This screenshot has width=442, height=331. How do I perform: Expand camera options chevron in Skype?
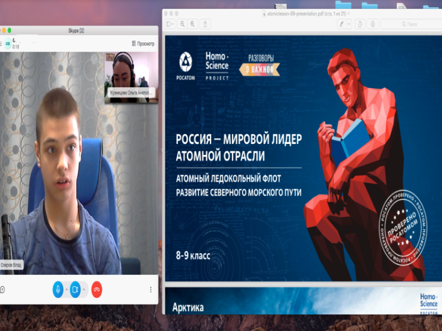84,289
